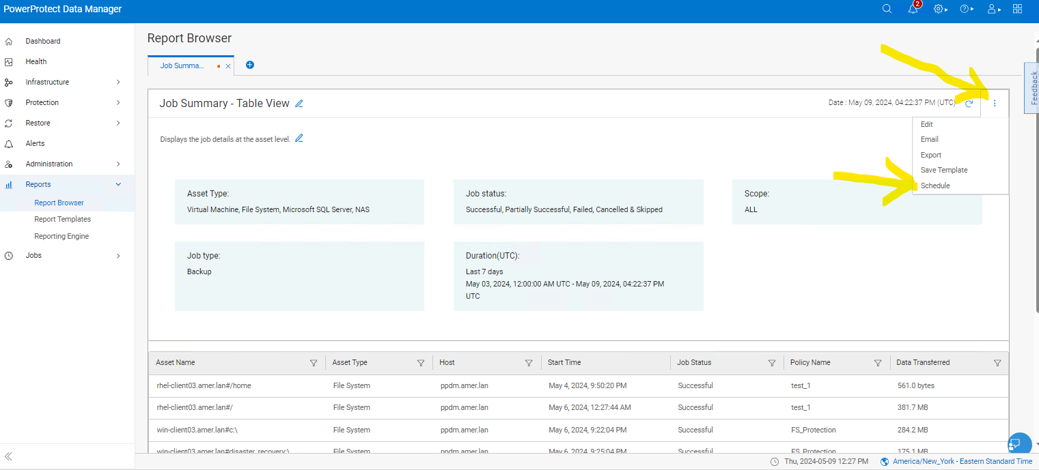Select Schedule from the options menu
Viewport: 1039px width, 470px height.
pyautogui.click(x=935, y=185)
